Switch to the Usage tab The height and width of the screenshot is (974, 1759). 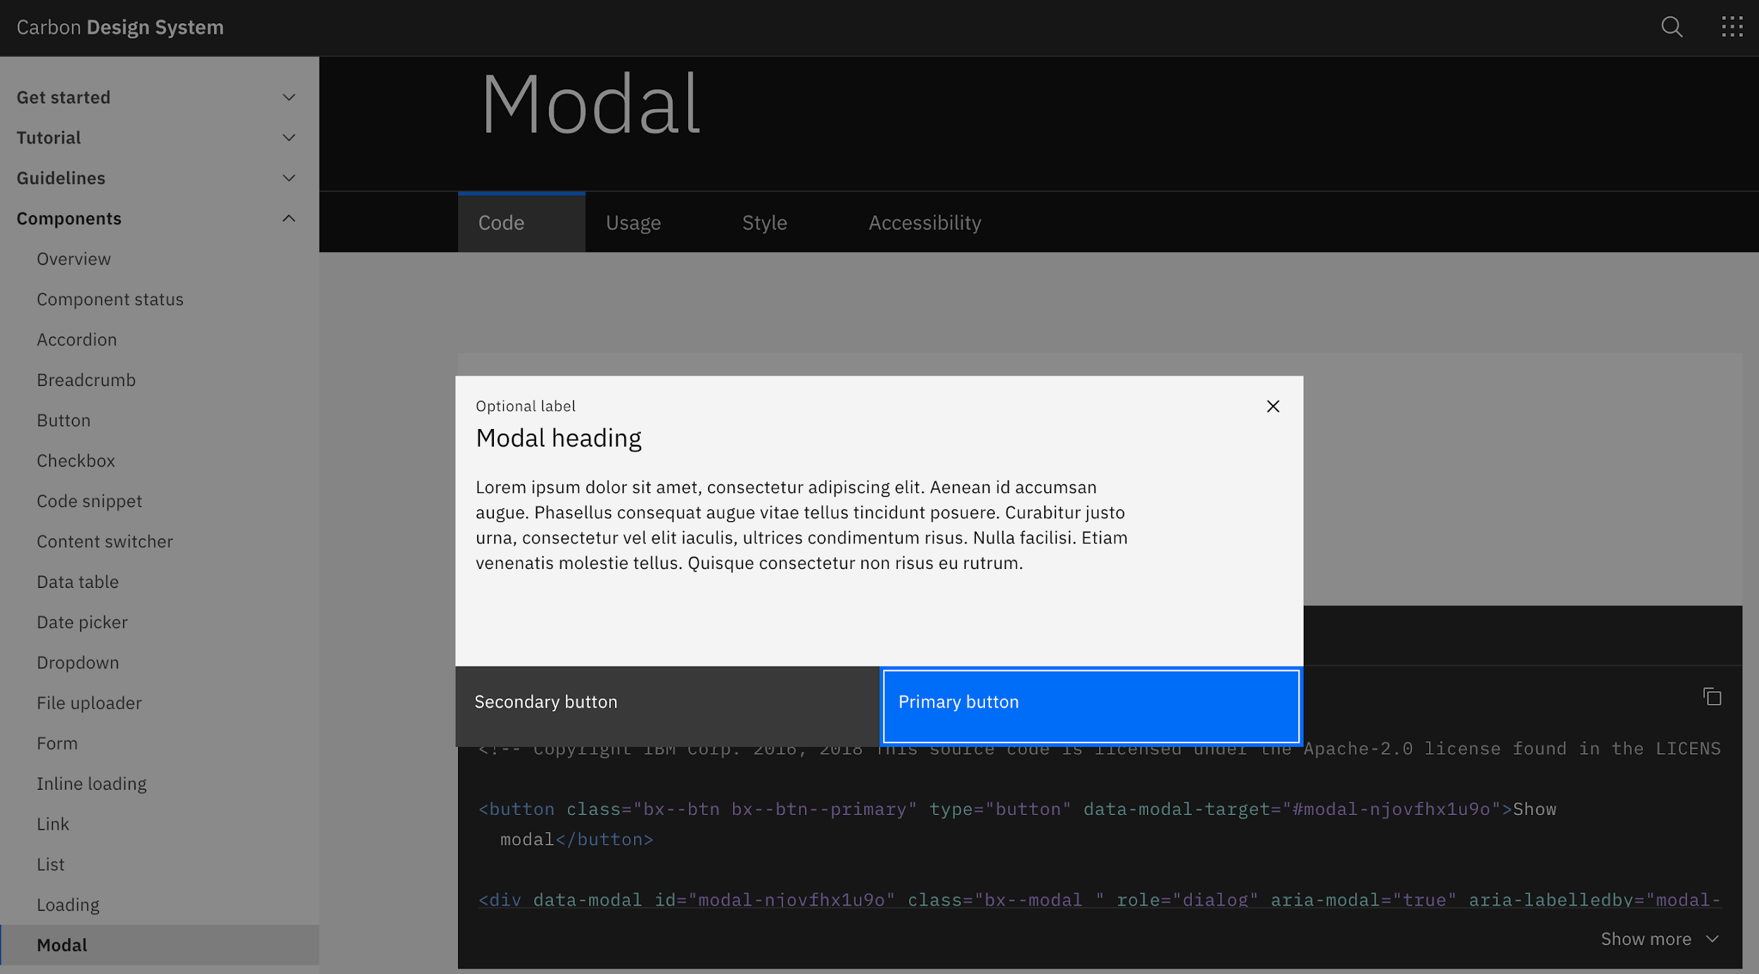coord(633,222)
